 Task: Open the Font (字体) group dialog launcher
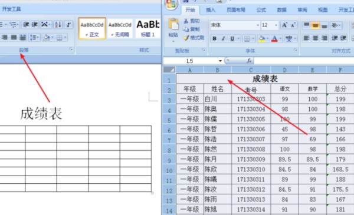coord(296,50)
